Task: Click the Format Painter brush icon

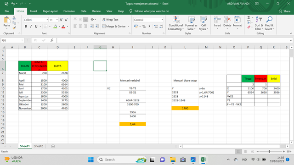Action: [14, 28]
